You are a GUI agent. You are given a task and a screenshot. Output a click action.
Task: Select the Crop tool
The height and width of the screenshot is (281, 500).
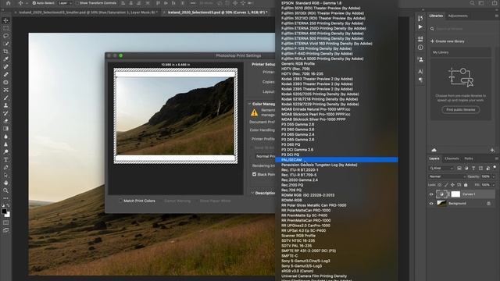[5, 52]
